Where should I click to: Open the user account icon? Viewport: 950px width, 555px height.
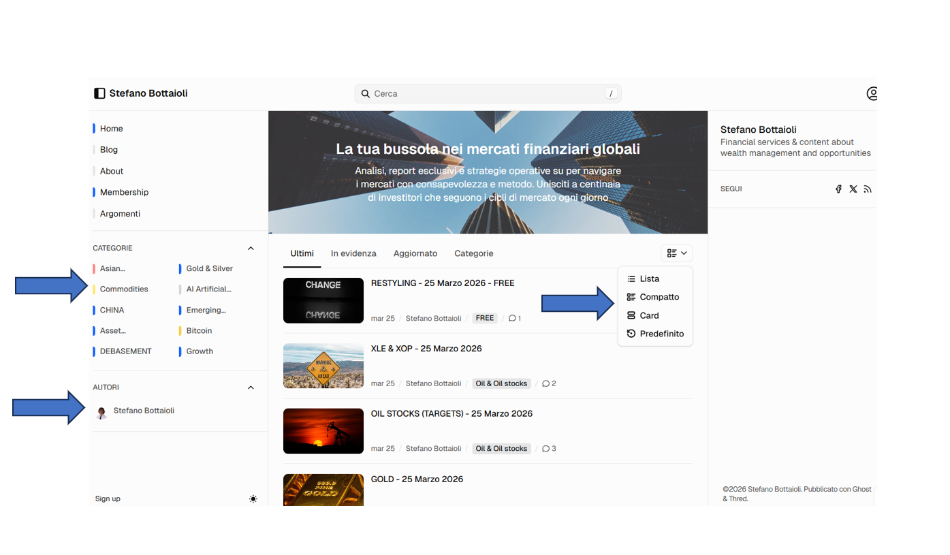[x=872, y=93]
